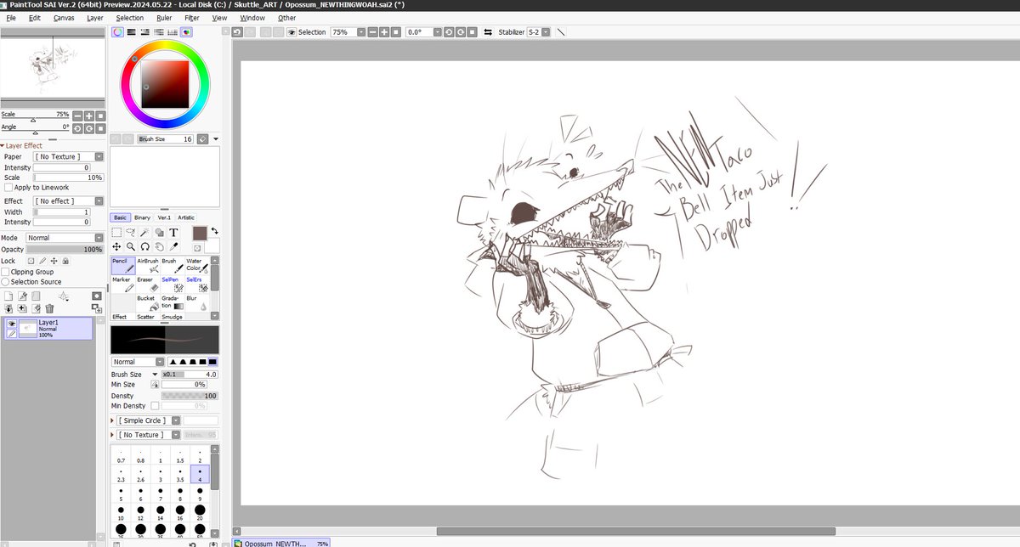Screen dimensions: 1020x547
Task: Select the Bucket fill tool
Action: coord(147,303)
